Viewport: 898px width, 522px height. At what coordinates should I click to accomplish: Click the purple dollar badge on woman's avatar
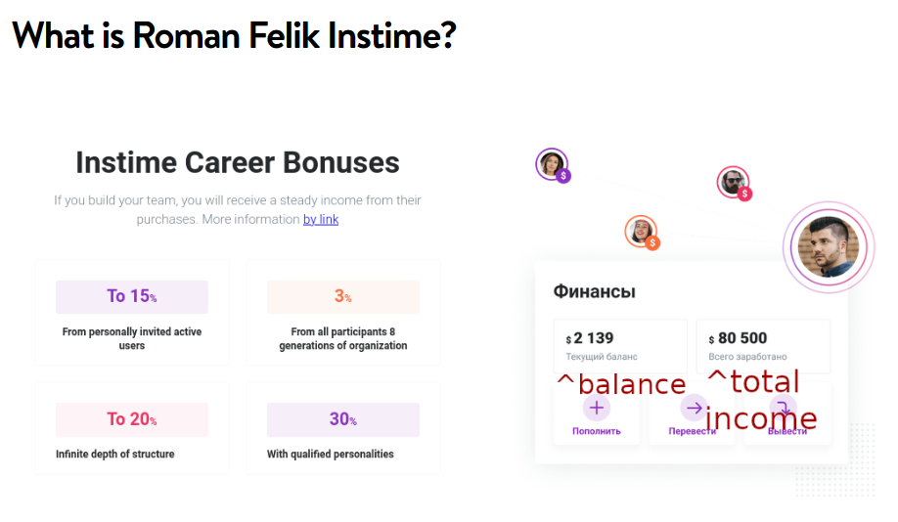tap(563, 176)
